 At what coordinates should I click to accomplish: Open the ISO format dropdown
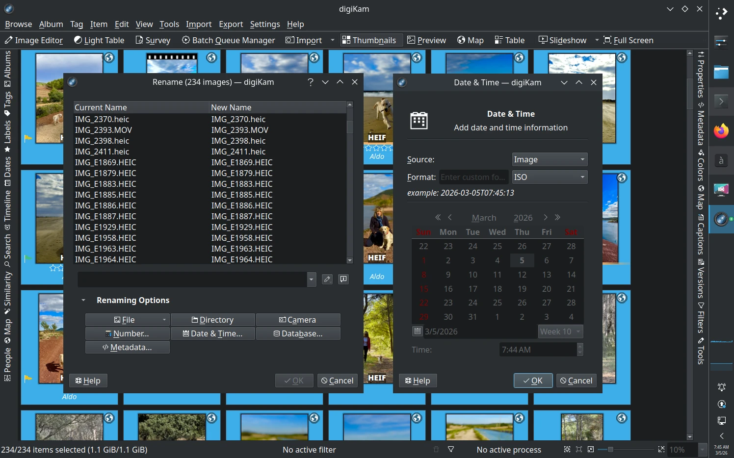(x=549, y=177)
